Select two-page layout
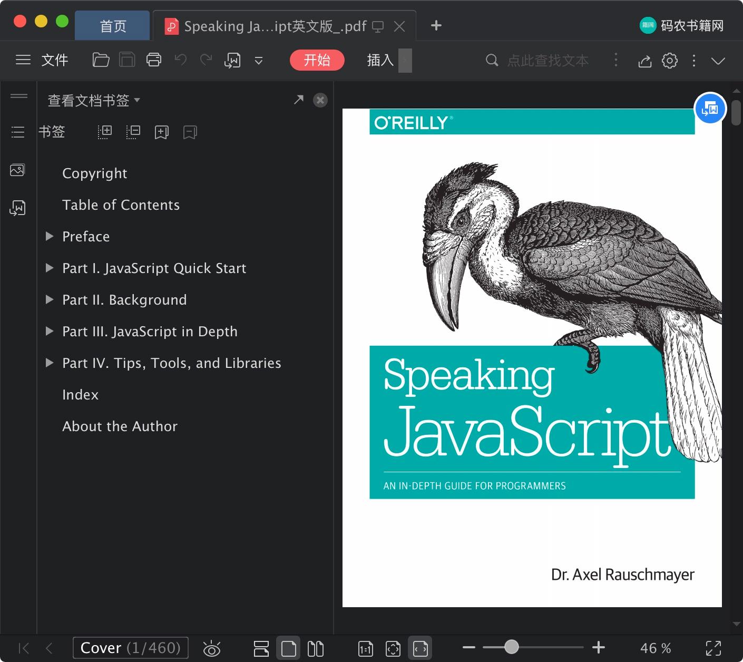The height and width of the screenshot is (662, 743). [x=316, y=649]
